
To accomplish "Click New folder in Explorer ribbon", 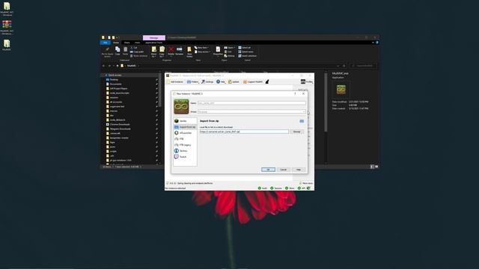I will click(189, 52).
